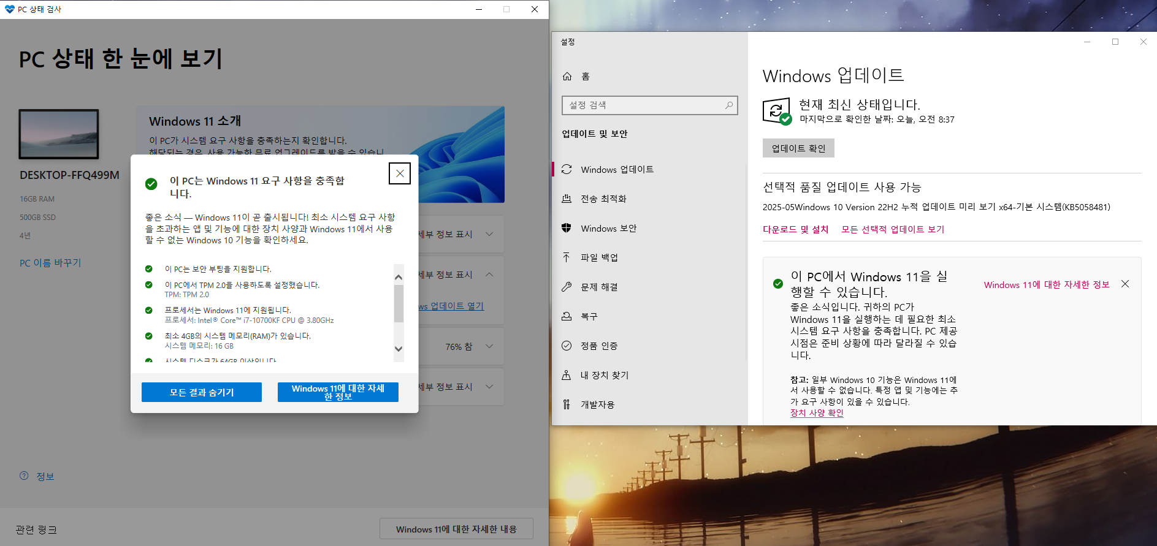Screen dimensions: 1157x546
Task: Select Windows 업데이트 in Settings sidebar
Action: tap(649, 169)
